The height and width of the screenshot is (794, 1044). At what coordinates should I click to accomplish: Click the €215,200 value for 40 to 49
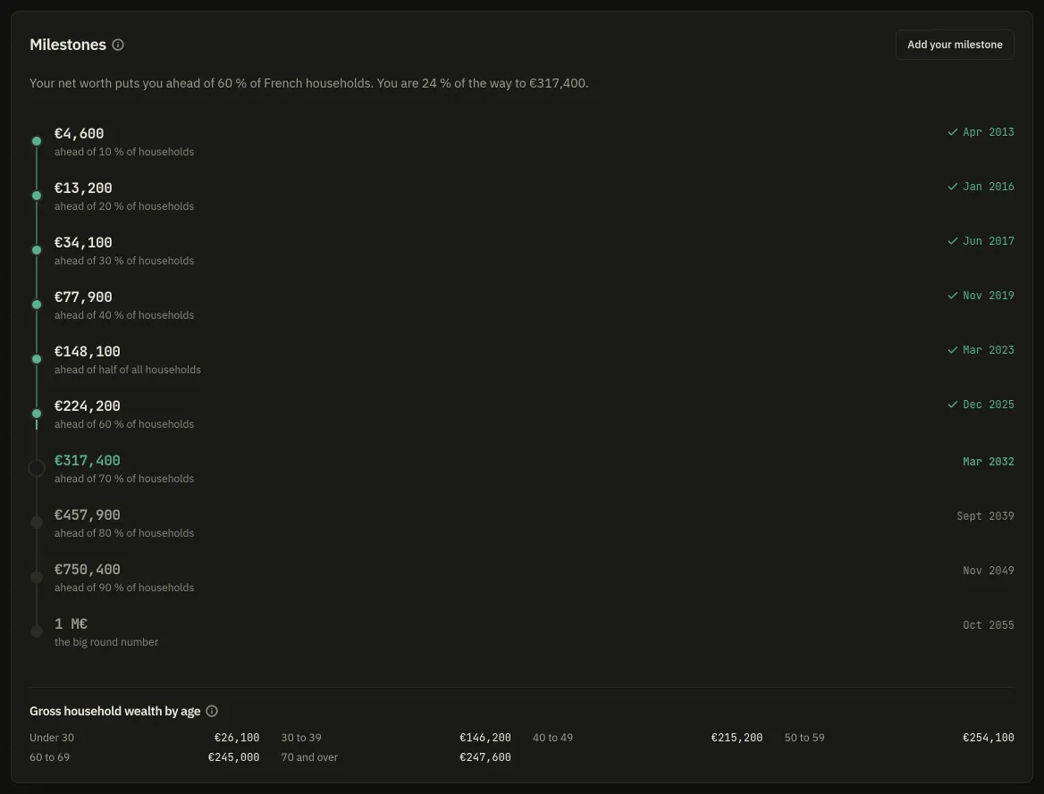[x=737, y=738]
